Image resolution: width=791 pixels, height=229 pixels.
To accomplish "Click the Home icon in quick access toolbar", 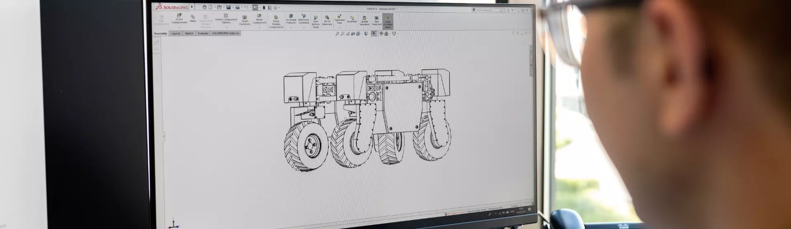I will click(204, 7).
